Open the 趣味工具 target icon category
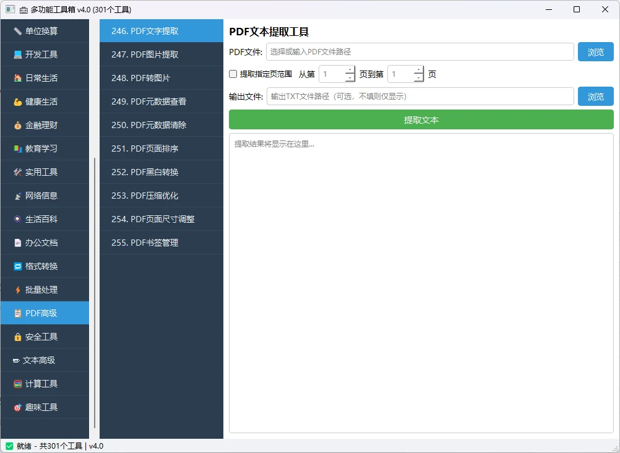Screen dimensions: 620x453 [x=17, y=407]
